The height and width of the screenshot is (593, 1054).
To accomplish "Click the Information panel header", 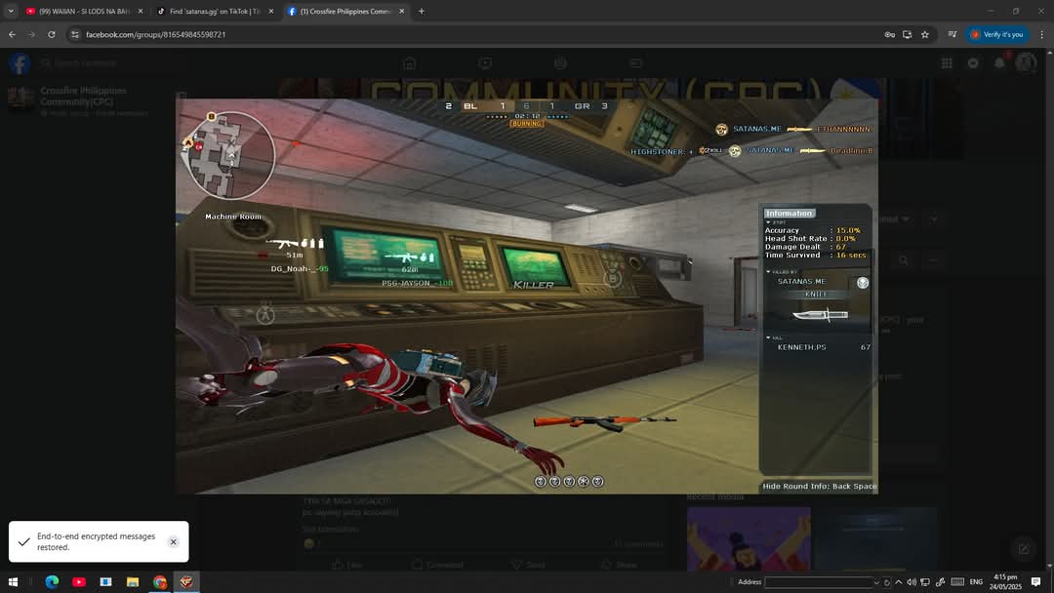I will click(x=790, y=213).
